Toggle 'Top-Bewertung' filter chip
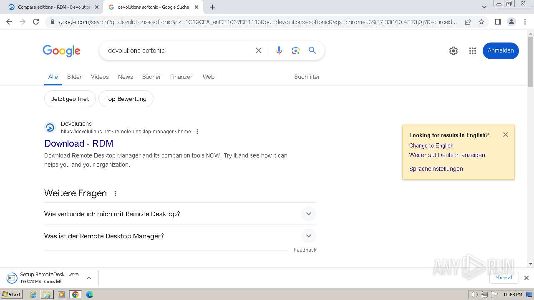This screenshot has height=300, width=534. pos(126,99)
